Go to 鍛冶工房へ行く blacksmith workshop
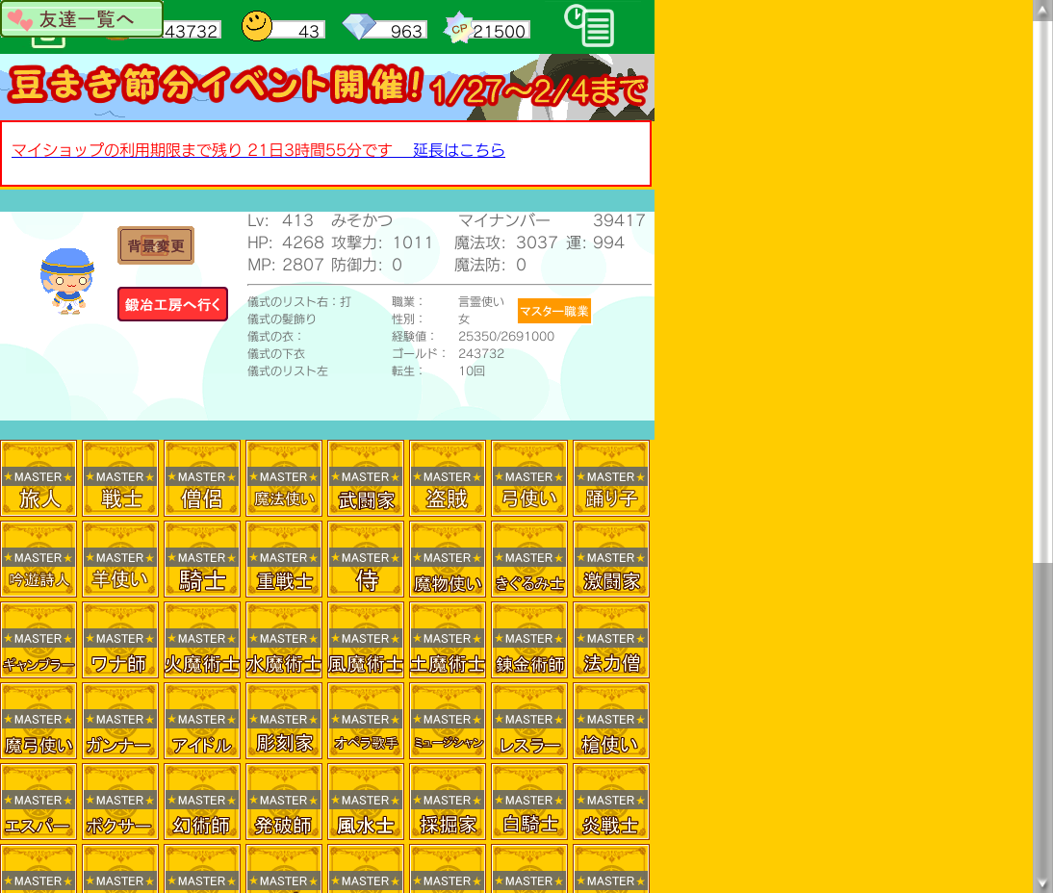The image size is (1053, 893). point(172,304)
